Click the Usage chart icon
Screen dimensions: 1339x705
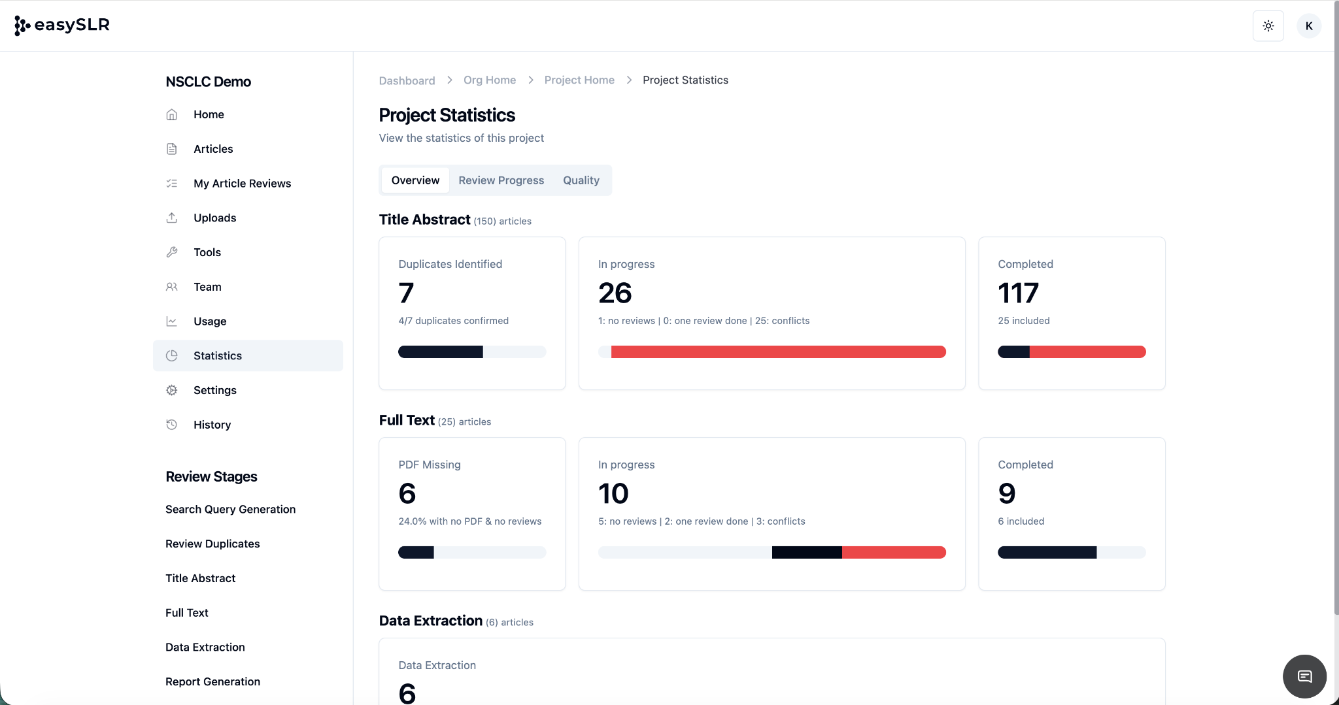(172, 321)
